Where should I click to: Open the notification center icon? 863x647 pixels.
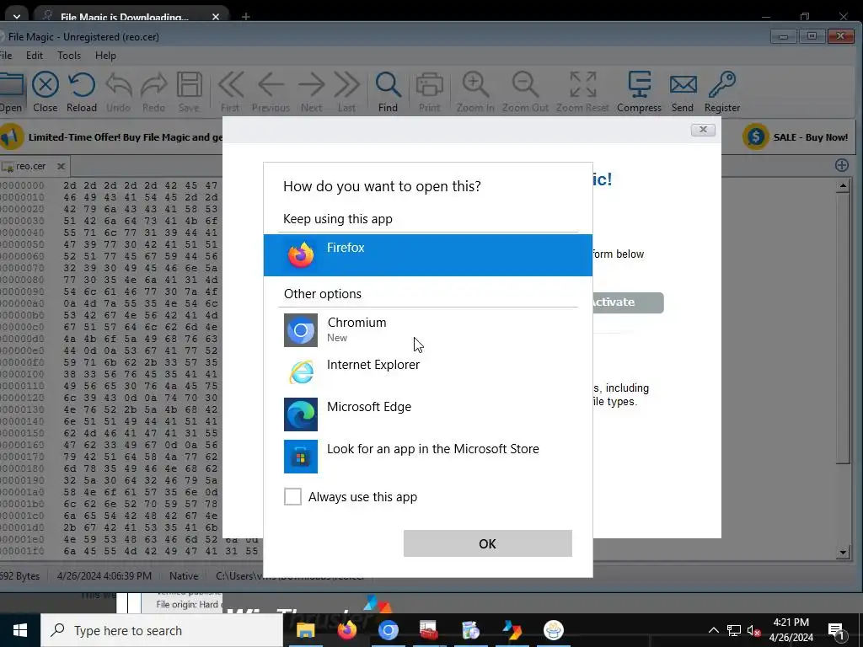click(836, 630)
